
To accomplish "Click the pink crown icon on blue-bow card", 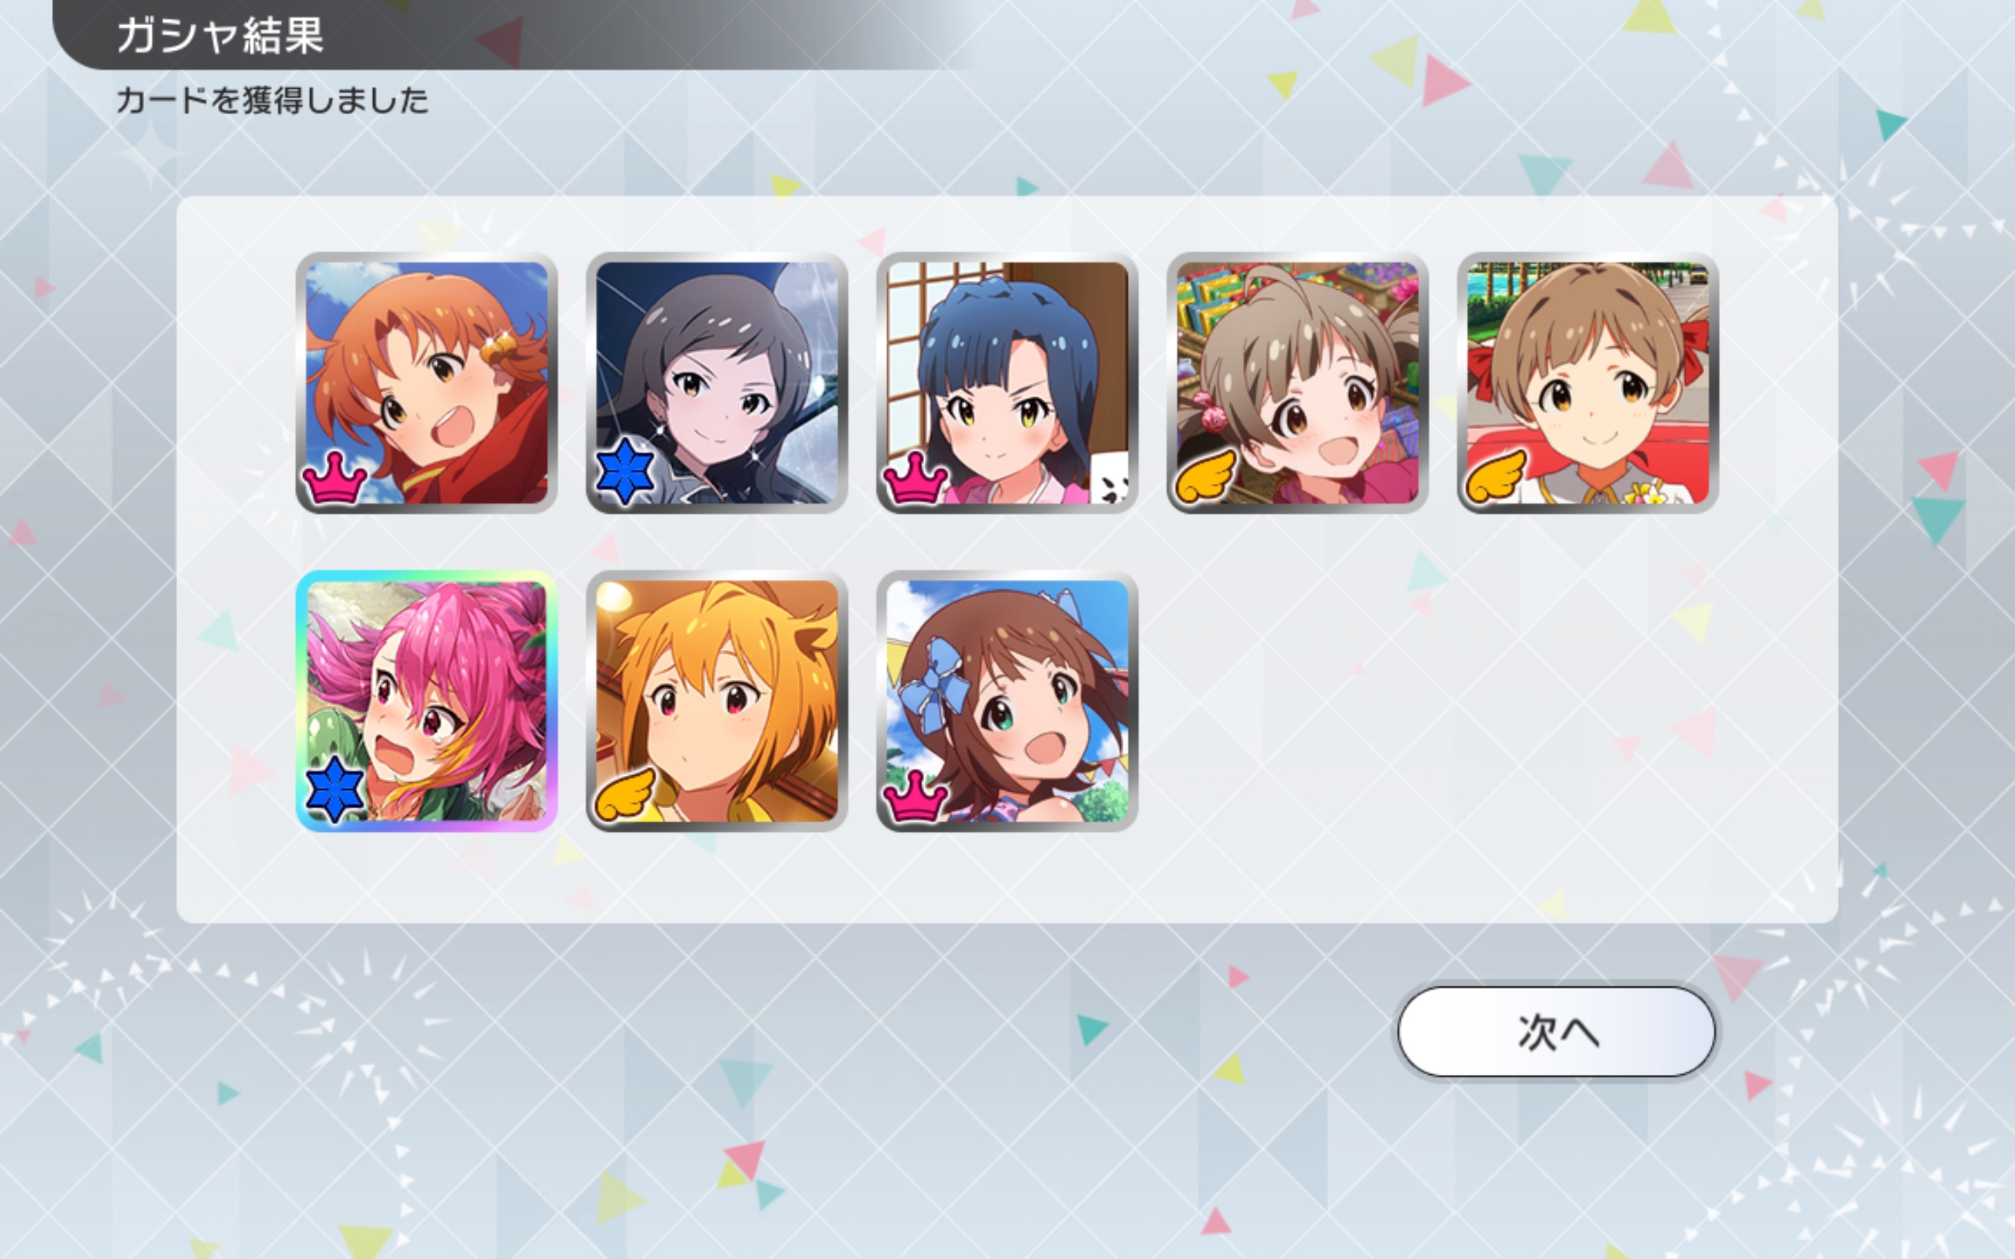I will tap(915, 796).
